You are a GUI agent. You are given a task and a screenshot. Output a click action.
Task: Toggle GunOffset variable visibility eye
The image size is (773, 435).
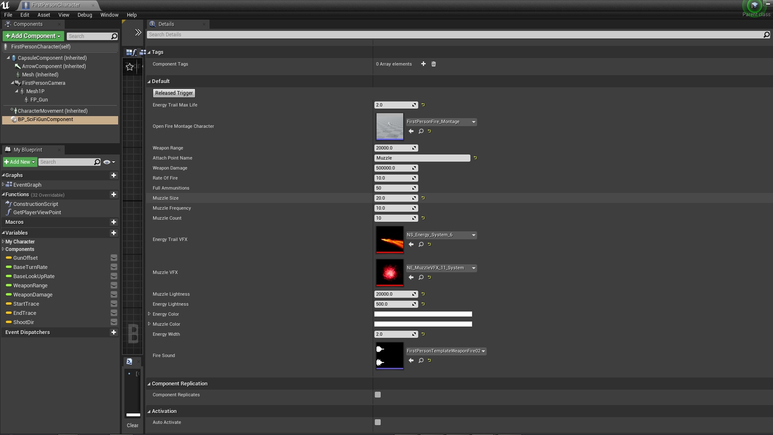coord(114,258)
